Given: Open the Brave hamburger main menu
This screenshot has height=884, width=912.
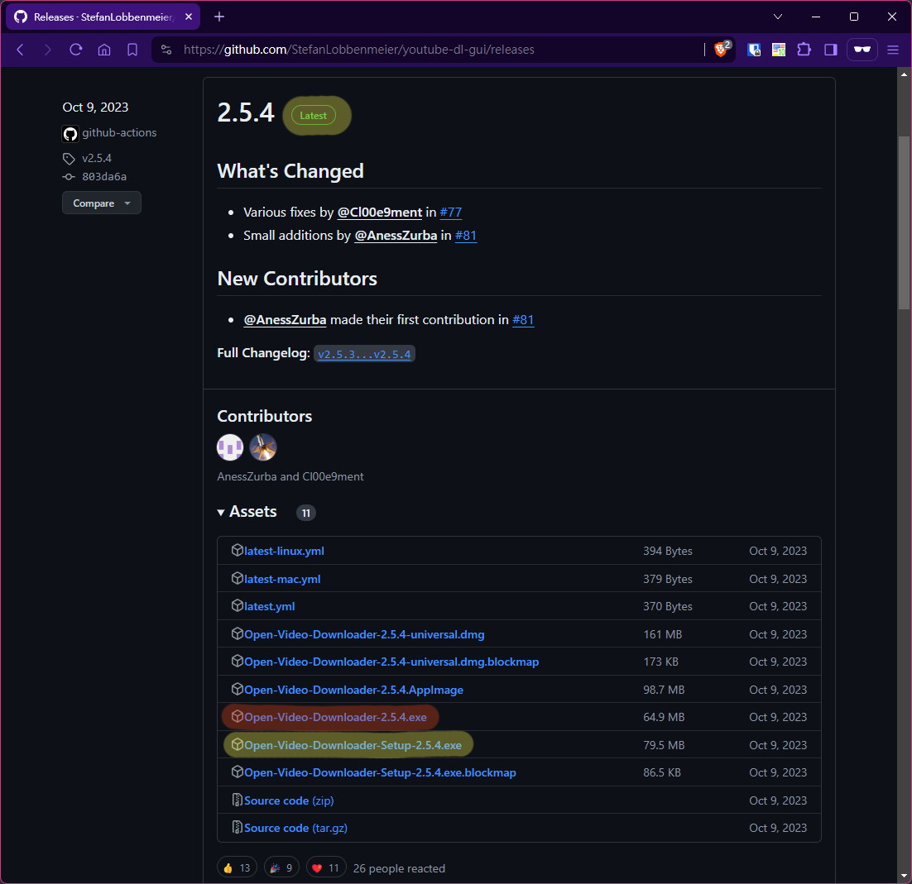Looking at the screenshot, I should (x=893, y=50).
